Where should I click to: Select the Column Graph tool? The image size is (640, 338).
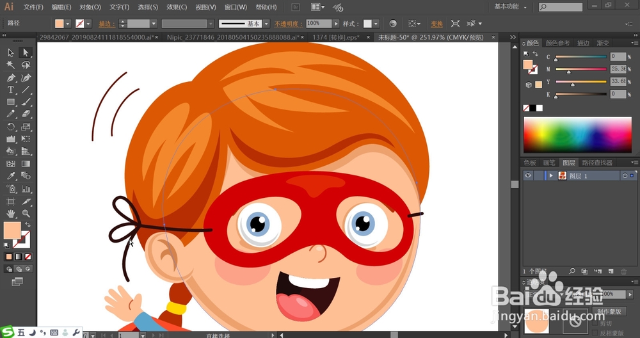pyautogui.click(x=26, y=189)
